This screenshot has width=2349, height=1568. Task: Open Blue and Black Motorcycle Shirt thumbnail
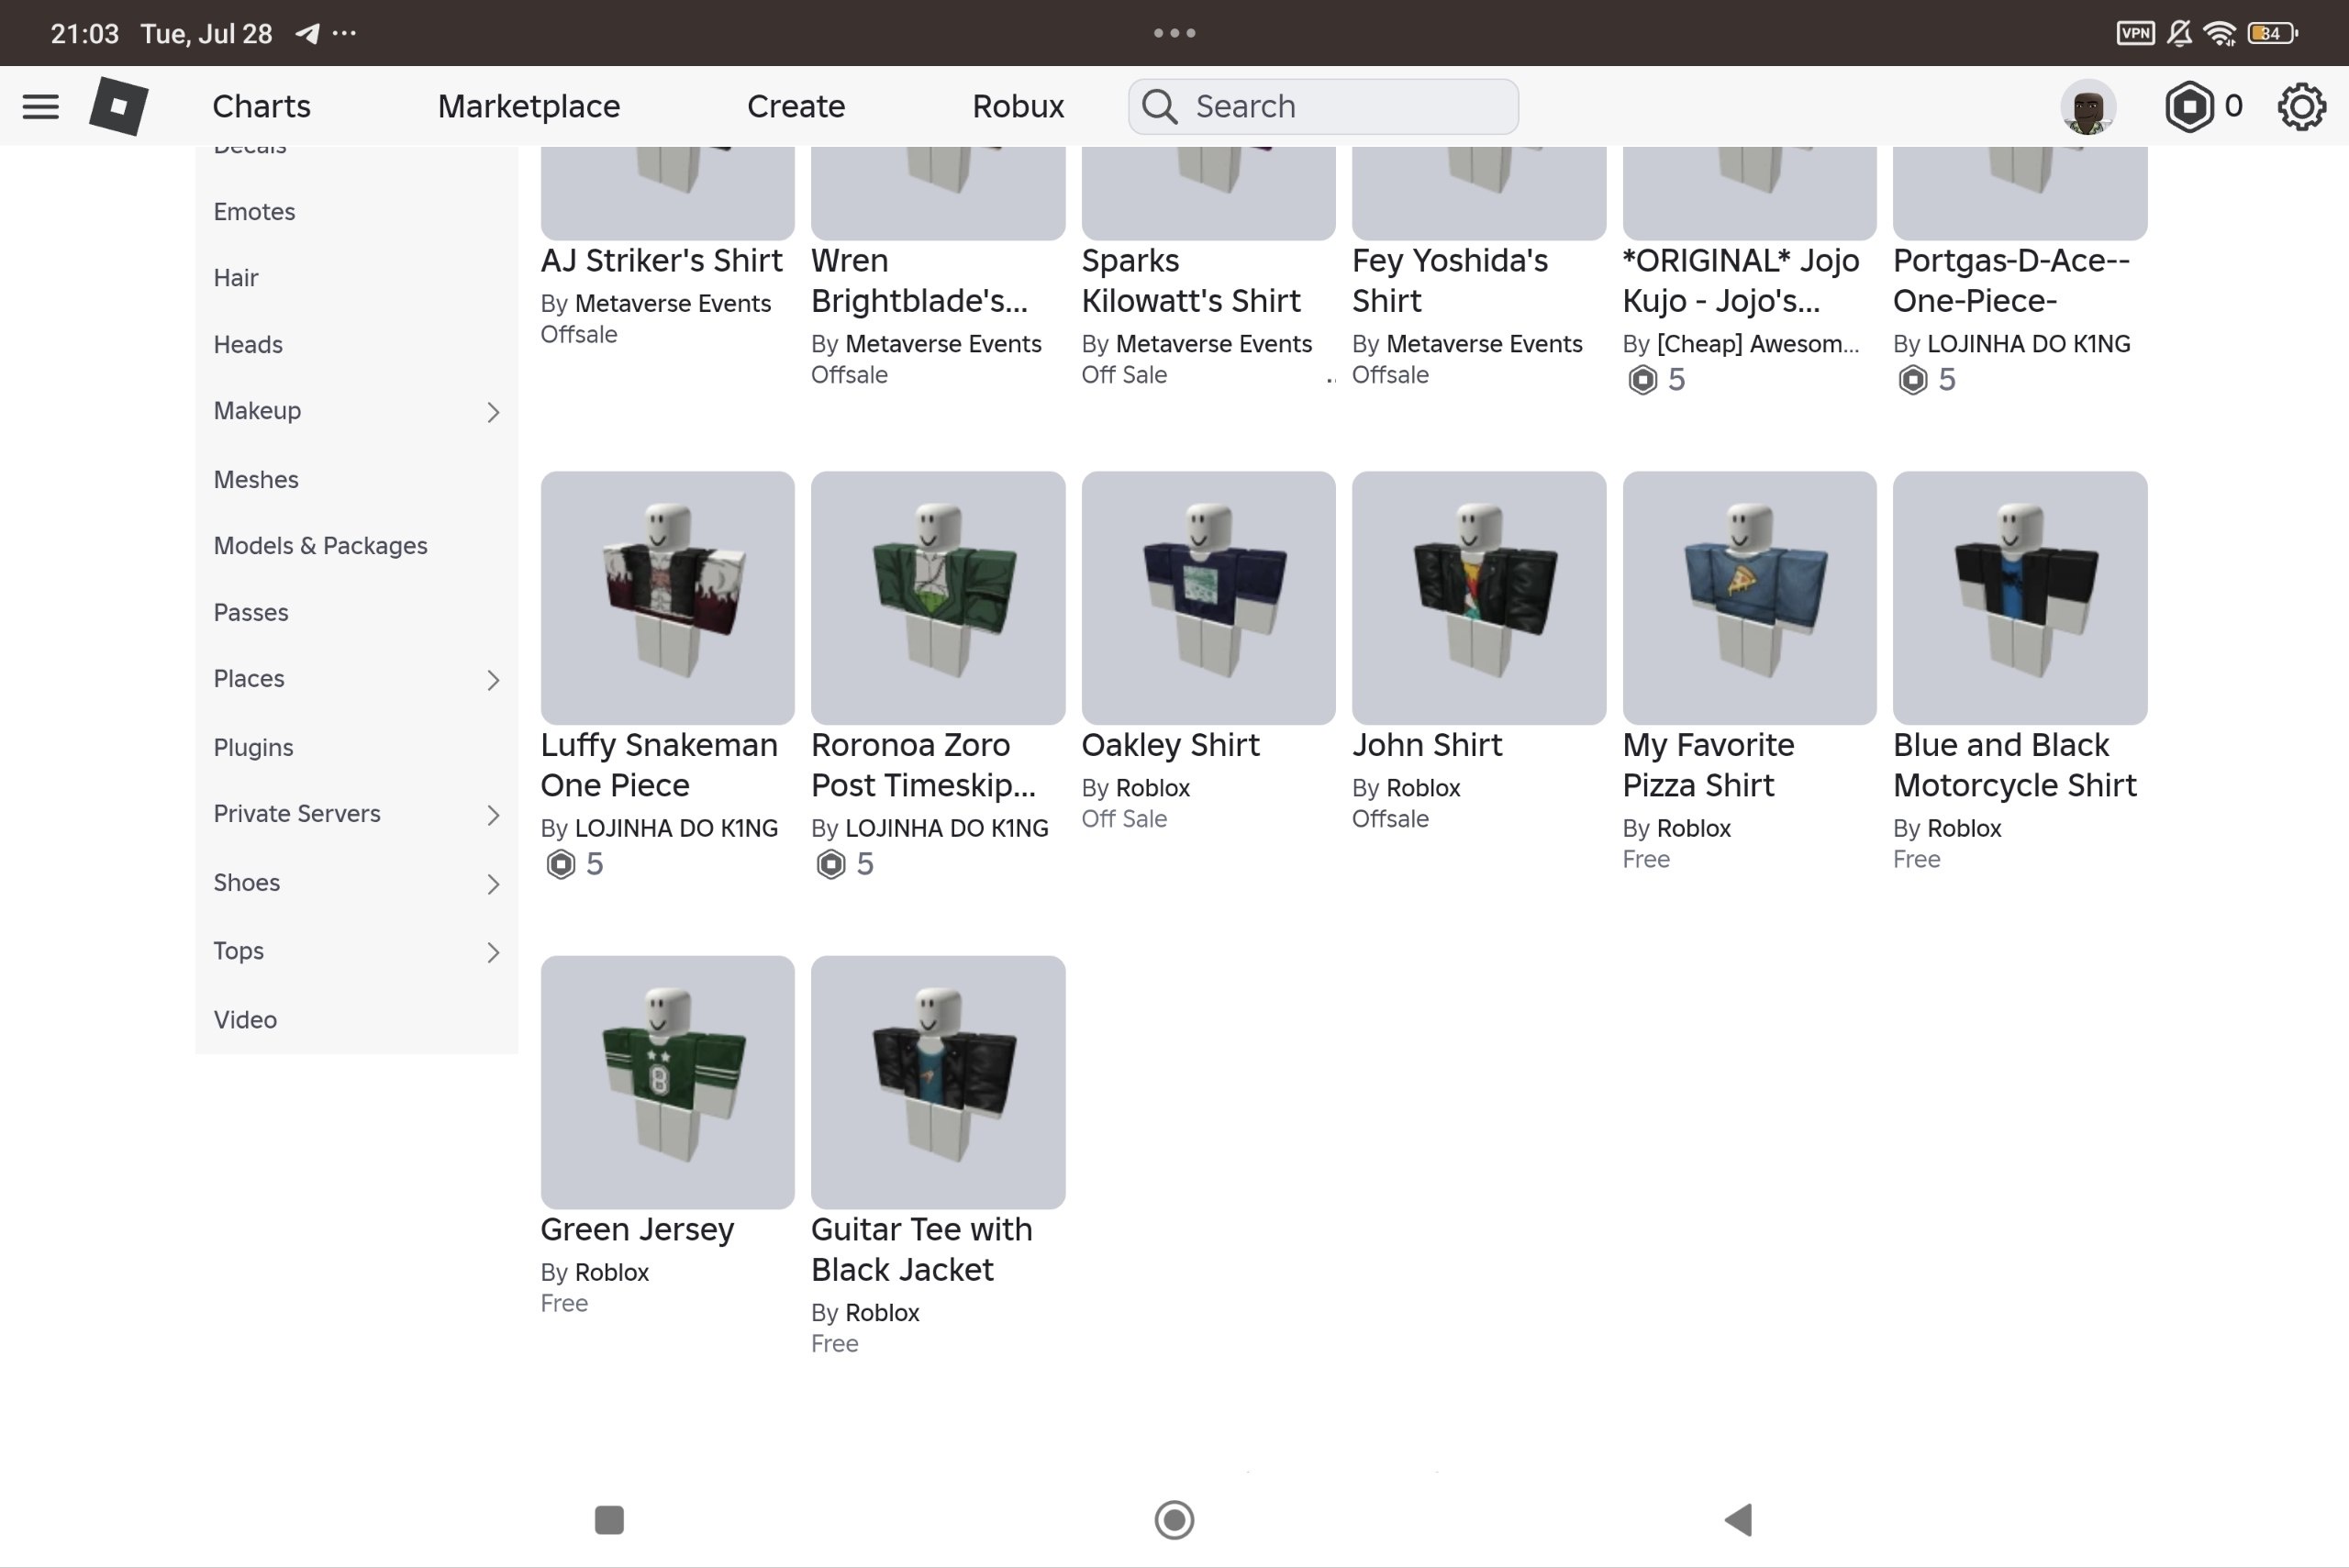[x=2020, y=598]
